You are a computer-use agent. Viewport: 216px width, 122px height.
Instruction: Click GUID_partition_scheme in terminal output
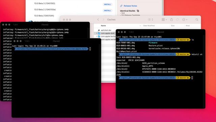pos(154,63)
